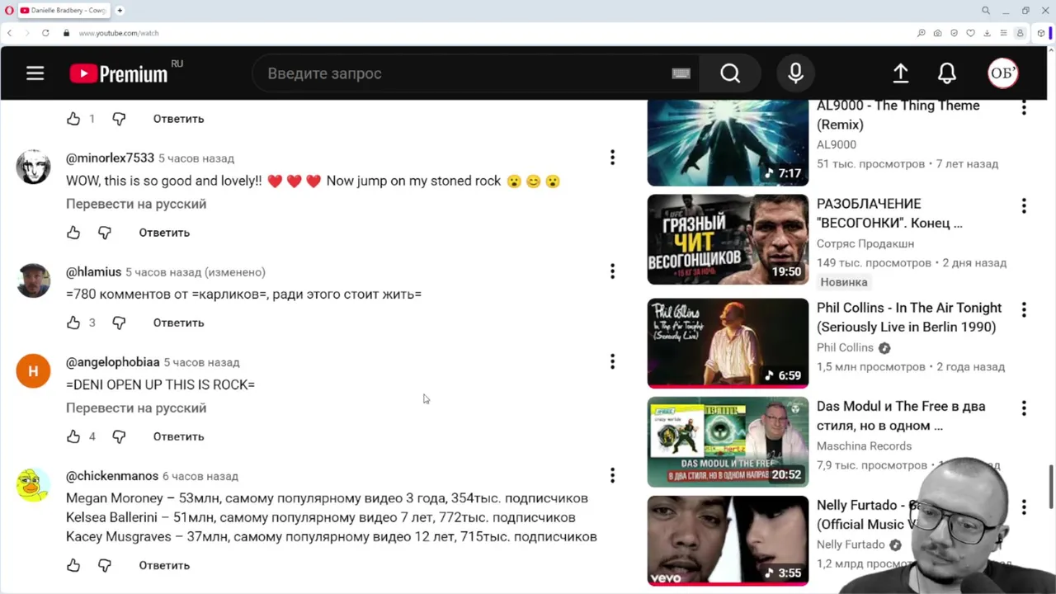Like the comment by @minorlex7533
The width and height of the screenshot is (1056, 594).
(x=73, y=233)
